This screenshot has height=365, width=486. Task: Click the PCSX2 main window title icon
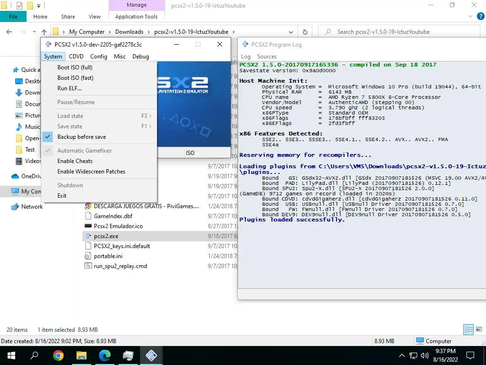[x=48, y=44]
